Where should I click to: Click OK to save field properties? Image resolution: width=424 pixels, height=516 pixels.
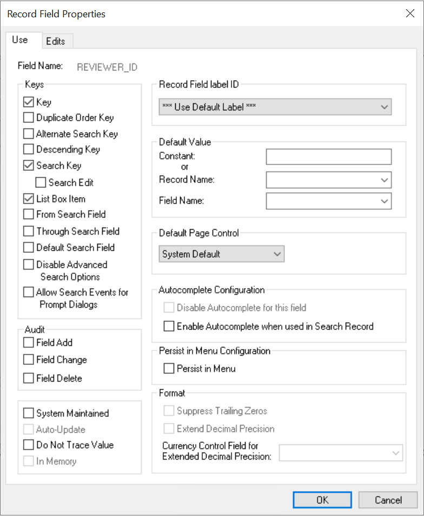point(322,500)
